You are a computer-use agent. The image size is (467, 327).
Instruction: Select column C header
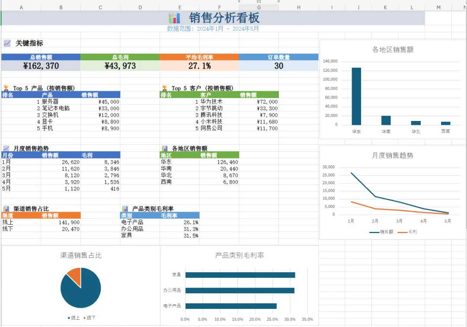coord(100,7)
